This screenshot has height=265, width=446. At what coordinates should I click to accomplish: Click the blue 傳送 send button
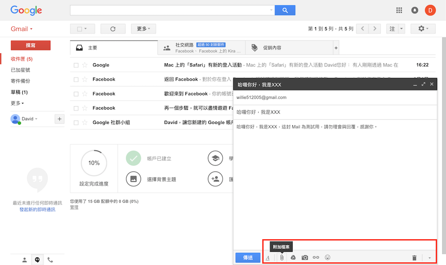pos(248,257)
